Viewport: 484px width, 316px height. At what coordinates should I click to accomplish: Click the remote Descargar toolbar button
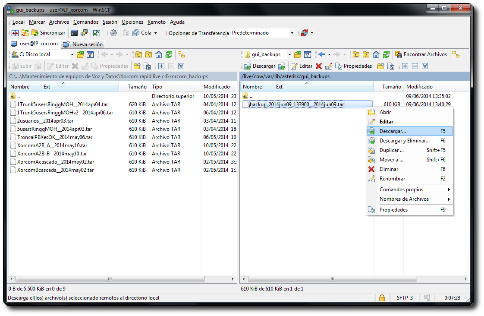pyautogui.click(x=260, y=66)
